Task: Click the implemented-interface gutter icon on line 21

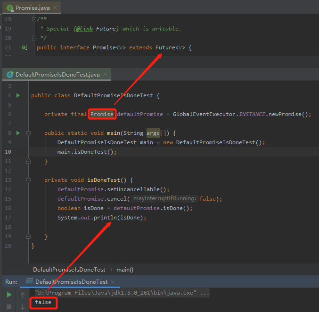Action: tap(25, 47)
